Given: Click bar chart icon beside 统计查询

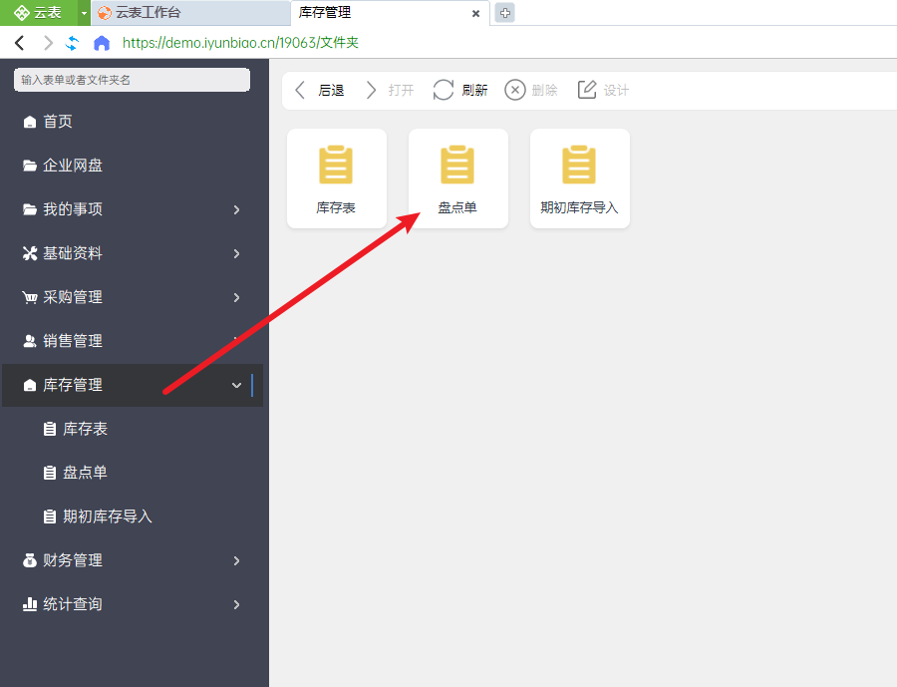Looking at the screenshot, I should click(30, 604).
